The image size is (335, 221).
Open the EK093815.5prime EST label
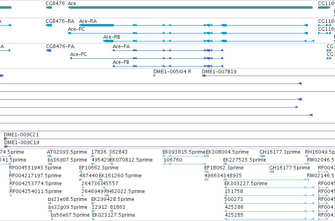[184, 152]
